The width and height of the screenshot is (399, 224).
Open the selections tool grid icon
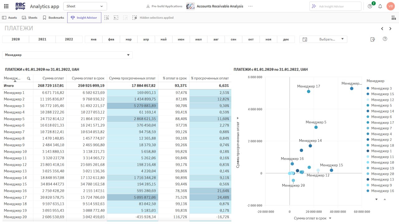click(x=393, y=18)
